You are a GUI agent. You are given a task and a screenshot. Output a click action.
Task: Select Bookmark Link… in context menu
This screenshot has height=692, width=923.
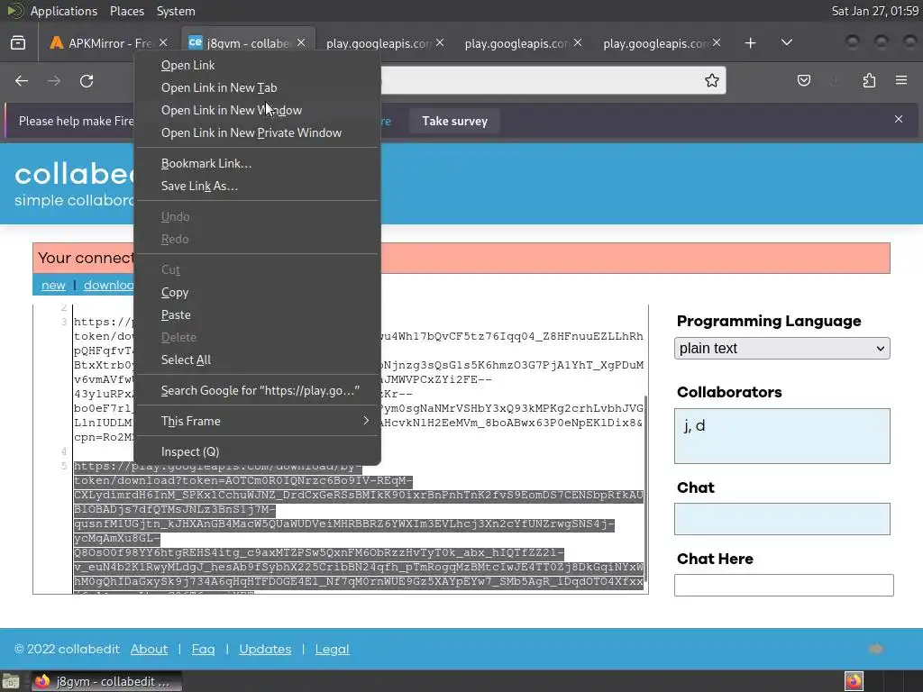coord(258,164)
